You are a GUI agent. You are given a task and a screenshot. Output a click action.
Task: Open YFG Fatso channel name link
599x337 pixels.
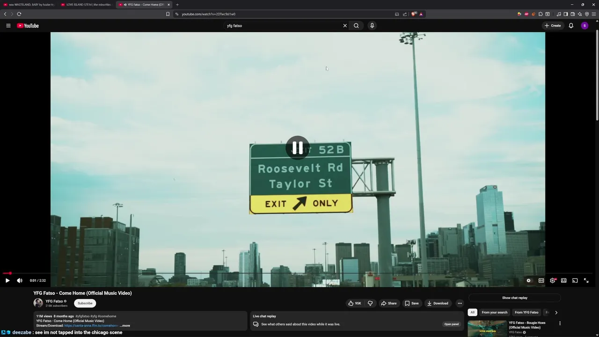(x=54, y=301)
